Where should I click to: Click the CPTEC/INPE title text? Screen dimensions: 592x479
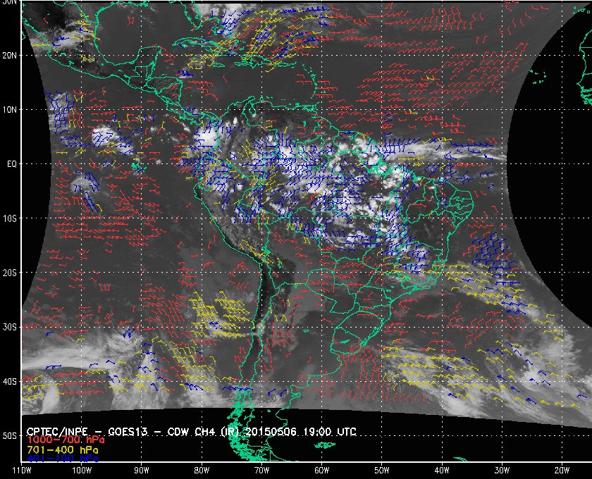(x=60, y=430)
